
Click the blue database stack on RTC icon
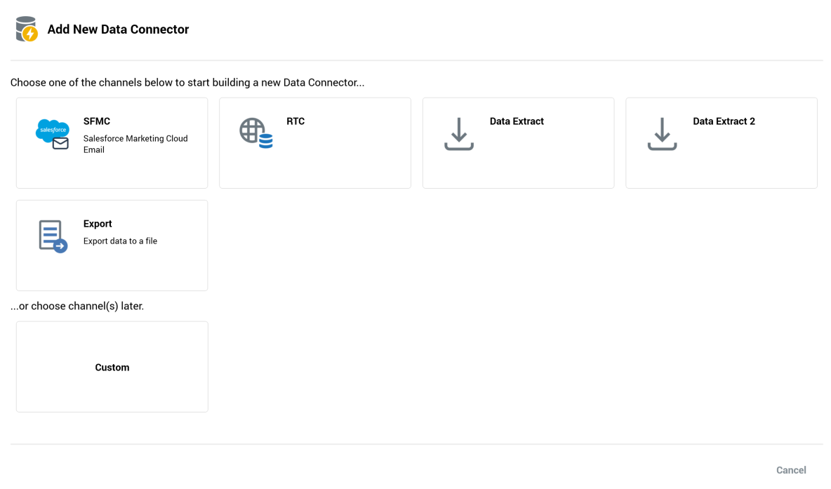point(266,141)
